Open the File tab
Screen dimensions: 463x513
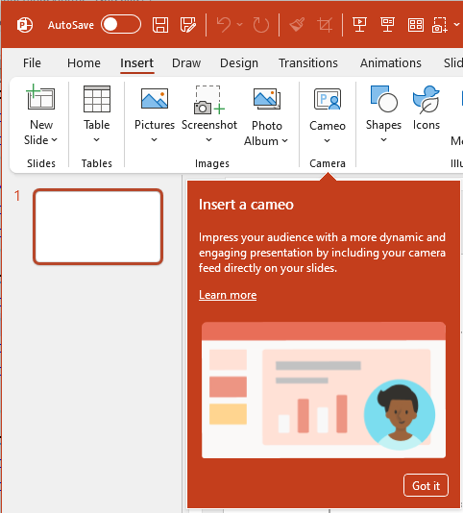point(32,62)
